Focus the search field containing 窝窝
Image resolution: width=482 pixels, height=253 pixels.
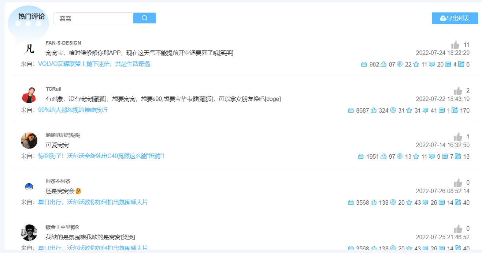tap(93, 18)
